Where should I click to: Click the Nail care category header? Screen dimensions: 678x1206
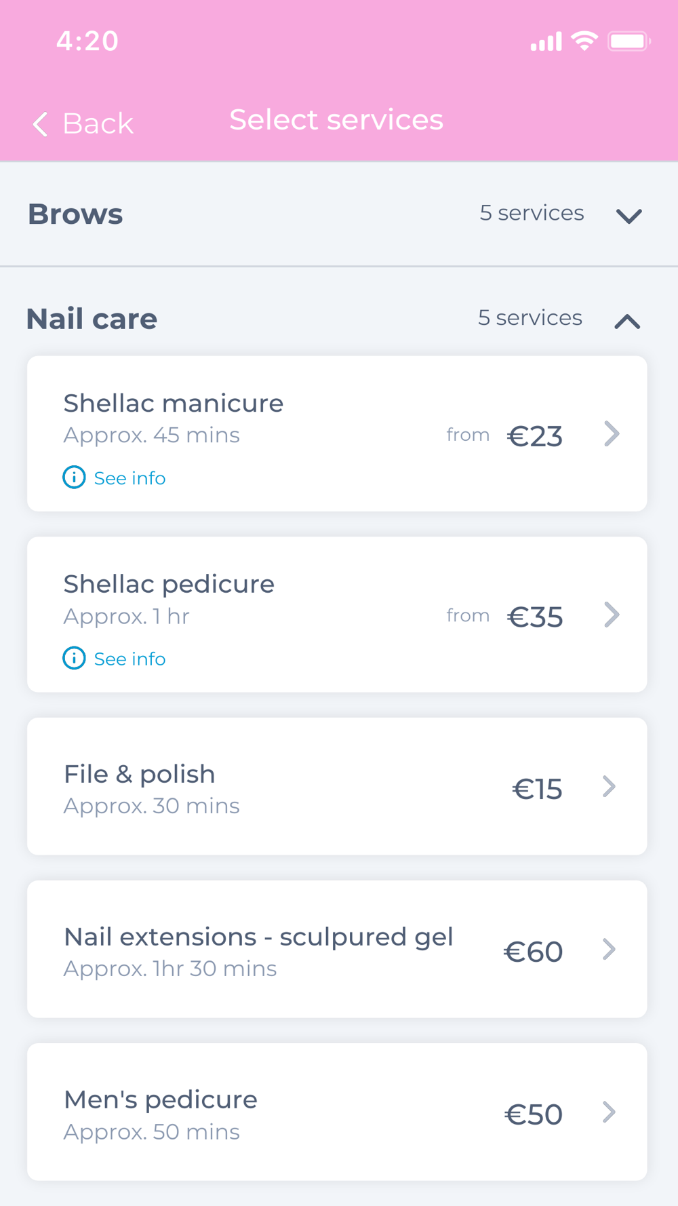(x=92, y=319)
